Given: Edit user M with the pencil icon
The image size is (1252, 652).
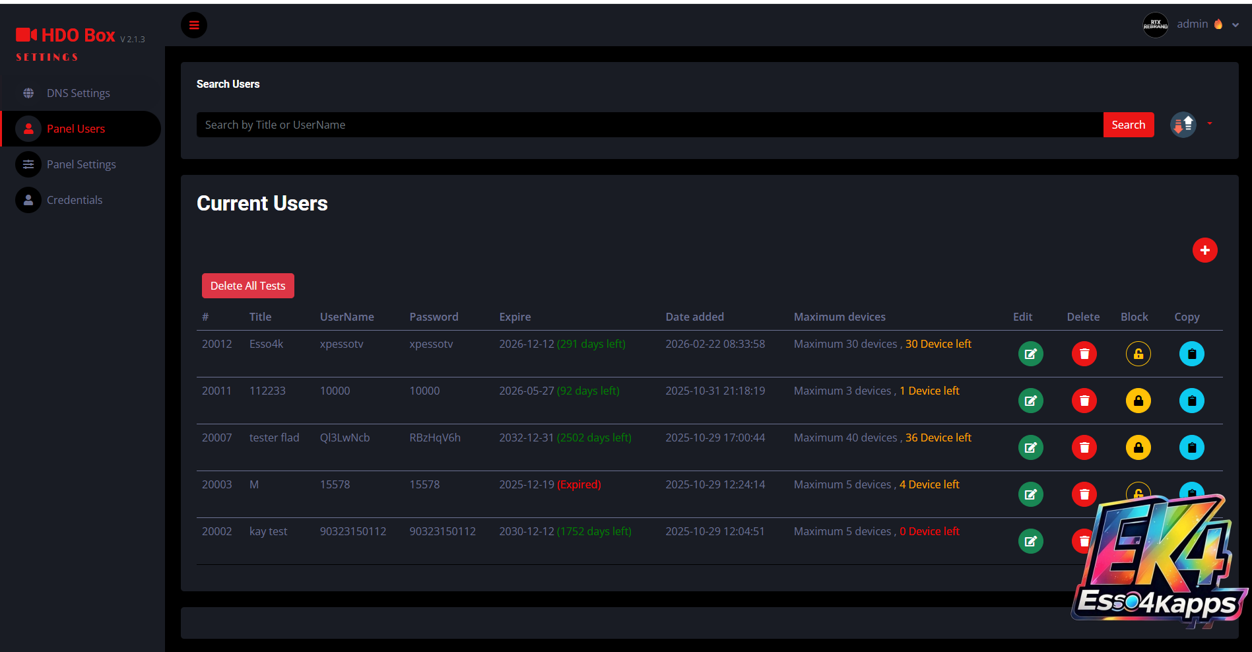Looking at the screenshot, I should 1030,494.
